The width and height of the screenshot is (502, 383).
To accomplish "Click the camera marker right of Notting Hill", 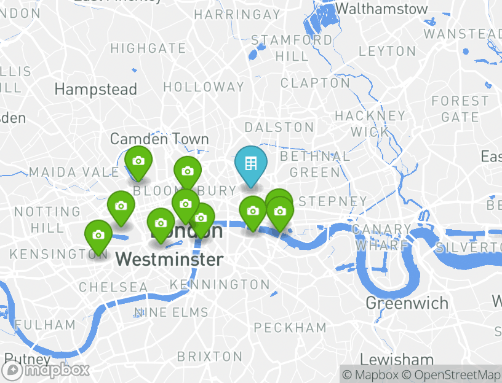I will point(121,206).
